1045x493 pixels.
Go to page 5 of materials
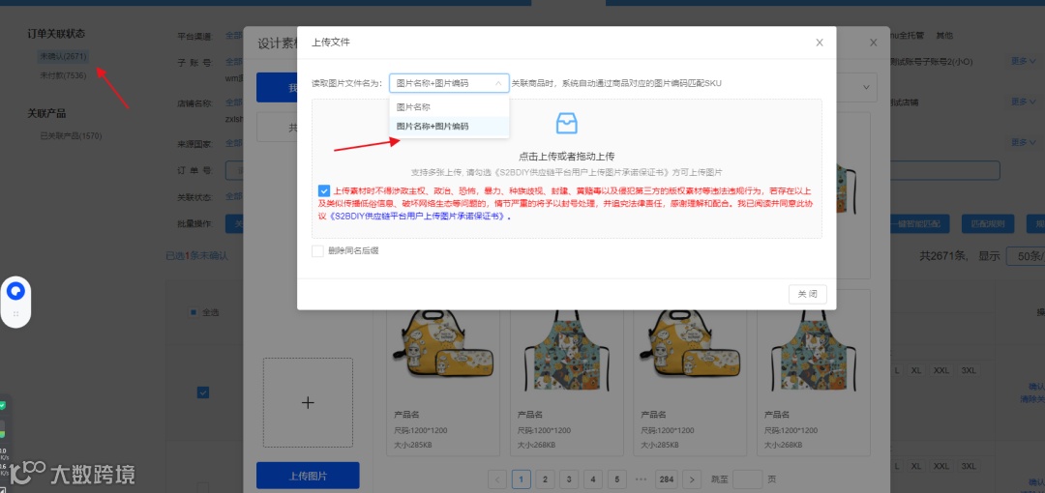click(616, 478)
